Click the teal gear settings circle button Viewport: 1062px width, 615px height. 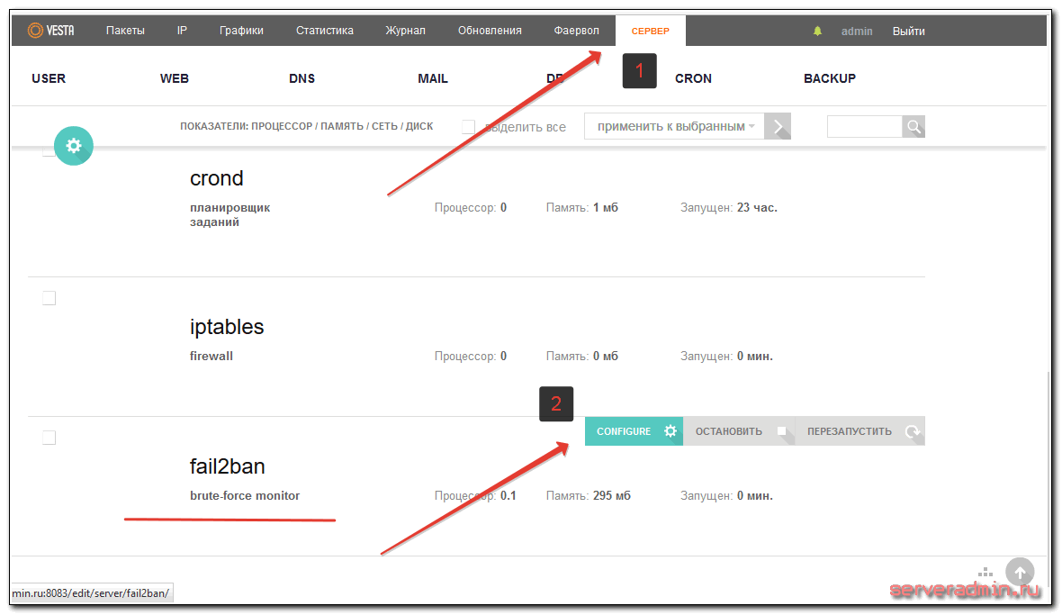tap(73, 146)
